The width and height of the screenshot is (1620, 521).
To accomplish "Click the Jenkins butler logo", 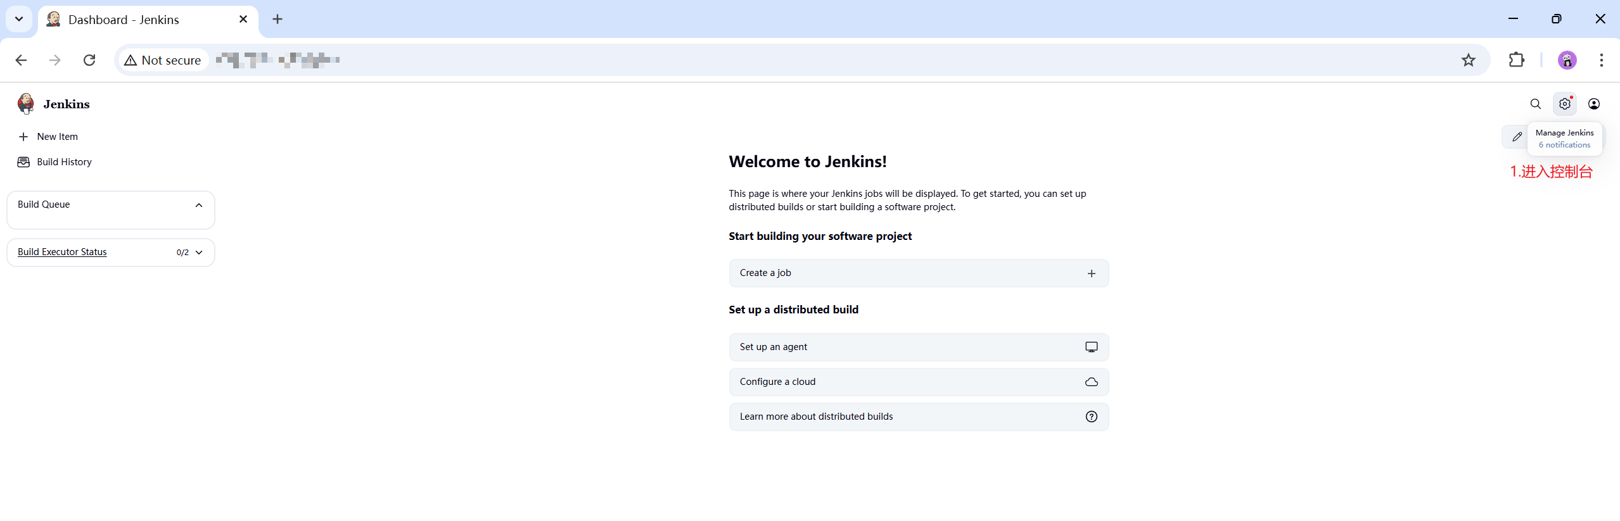I will coord(26,104).
